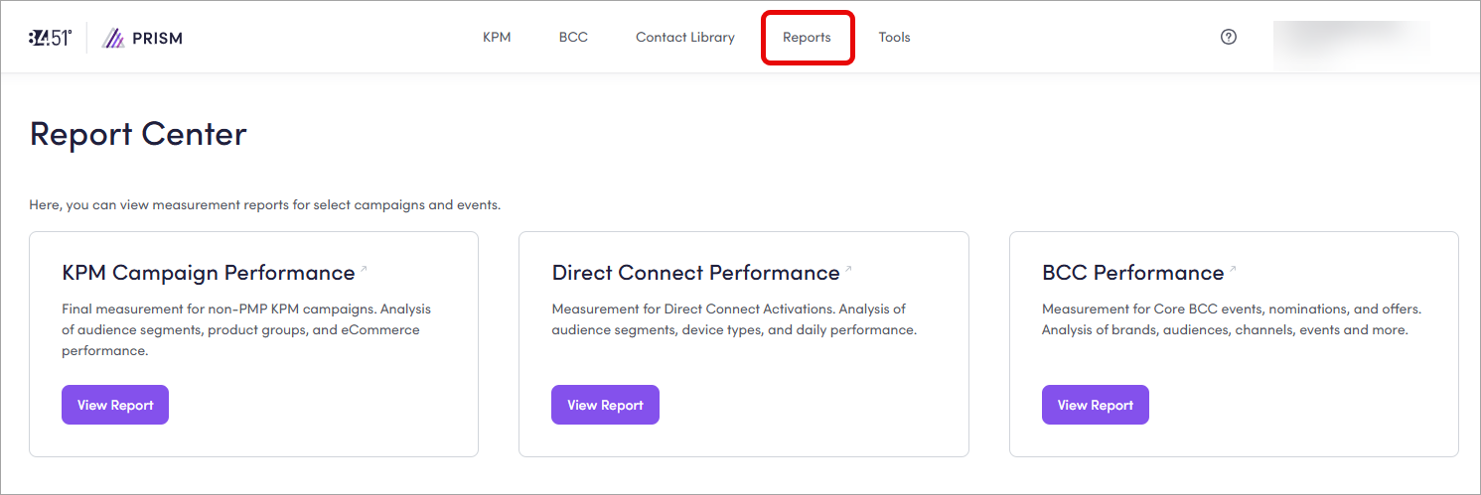Click the 84.51° logo
The height and width of the screenshot is (495, 1481).
[x=50, y=38]
